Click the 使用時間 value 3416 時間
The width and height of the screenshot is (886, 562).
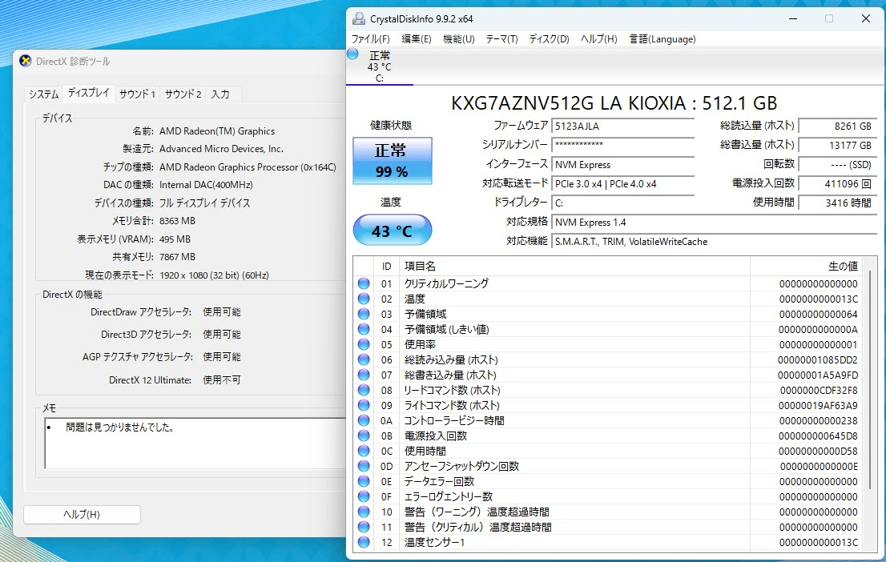[x=838, y=203]
